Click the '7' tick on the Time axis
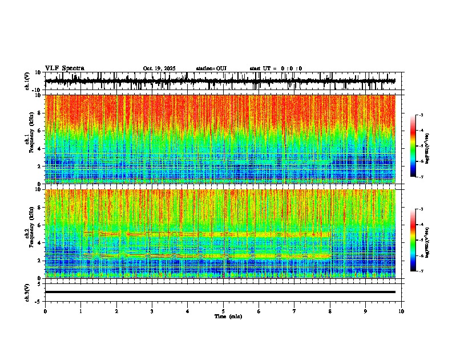The image size is (452, 349). 294,311
